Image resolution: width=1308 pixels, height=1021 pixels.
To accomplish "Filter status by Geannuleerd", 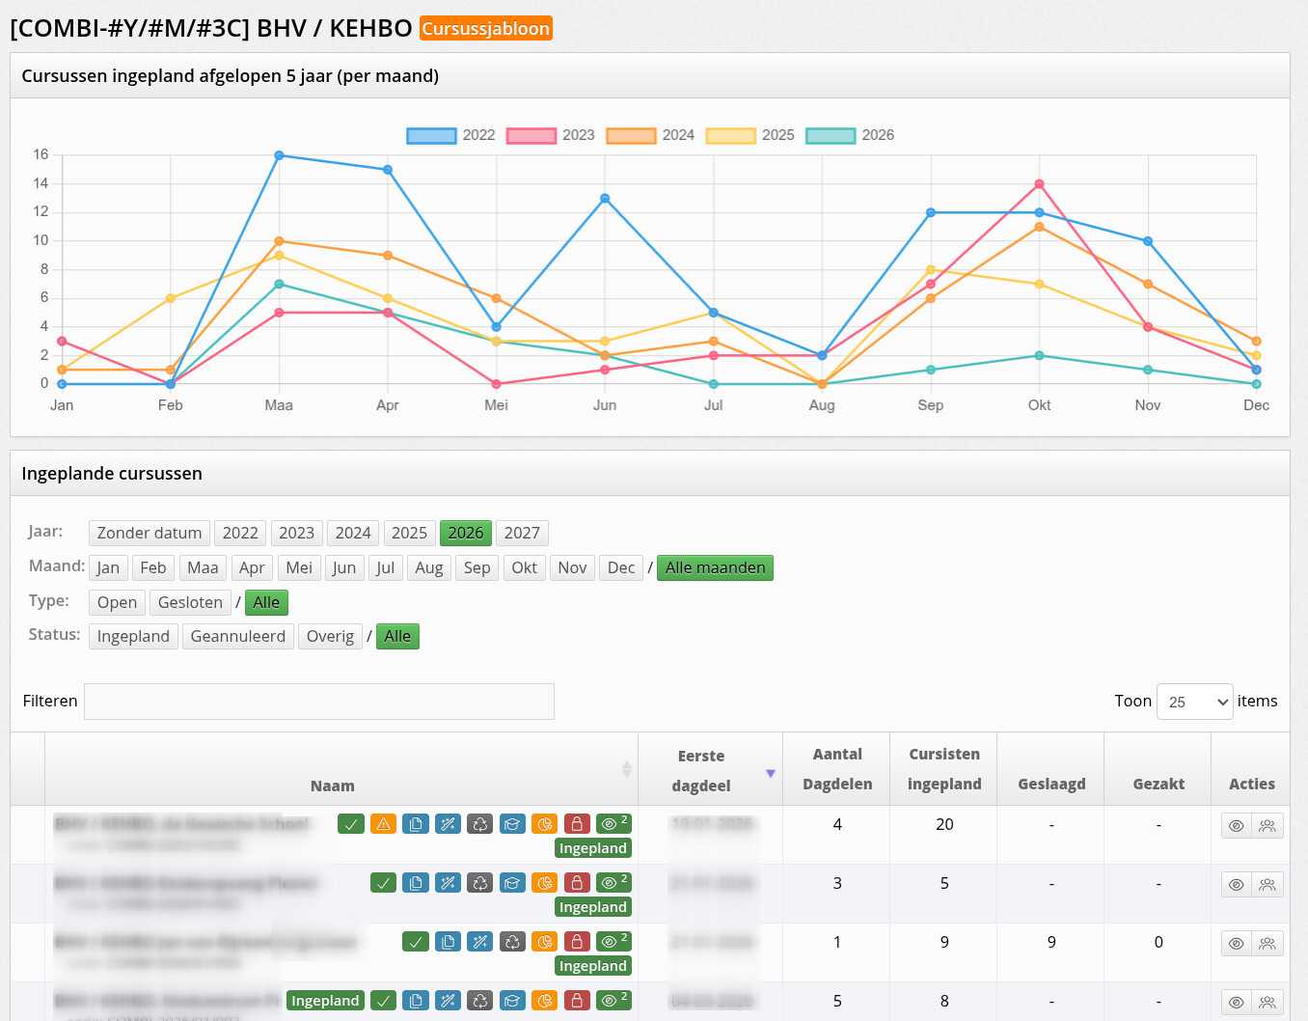I will tap(237, 636).
